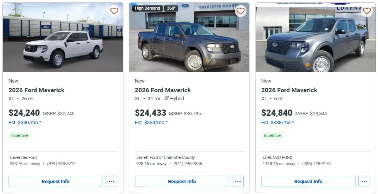
Task: Click the High Demand badge
Action: click(x=147, y=8)
